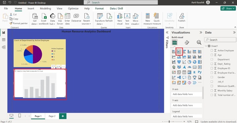
Task: Collapse the Sheet1 table tree
Action: coord(206,46)
